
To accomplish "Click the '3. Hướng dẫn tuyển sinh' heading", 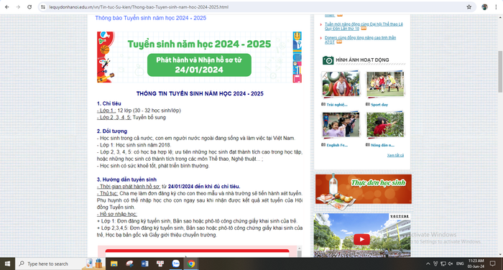I will click(126, 180).
